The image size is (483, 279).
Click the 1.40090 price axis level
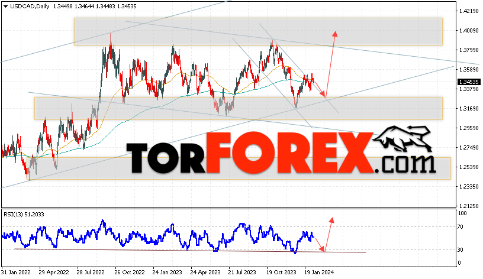pos(469,31)
